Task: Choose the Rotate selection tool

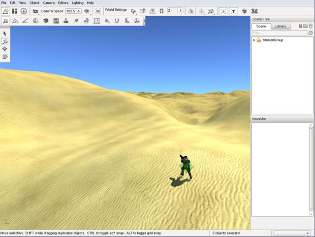Action: (5, 49)
